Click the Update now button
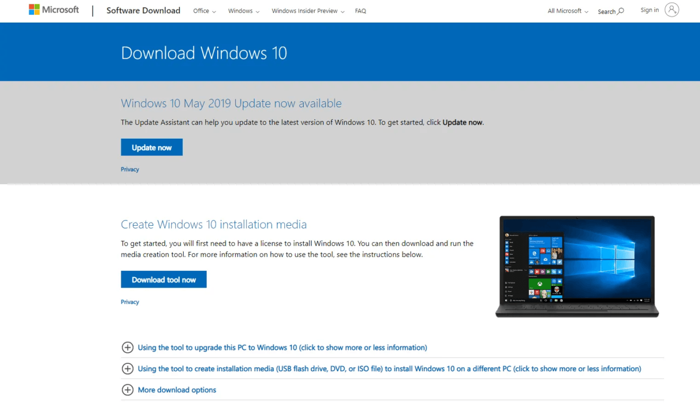The height and width of the screenshot is (420, 700). (152, 147)
